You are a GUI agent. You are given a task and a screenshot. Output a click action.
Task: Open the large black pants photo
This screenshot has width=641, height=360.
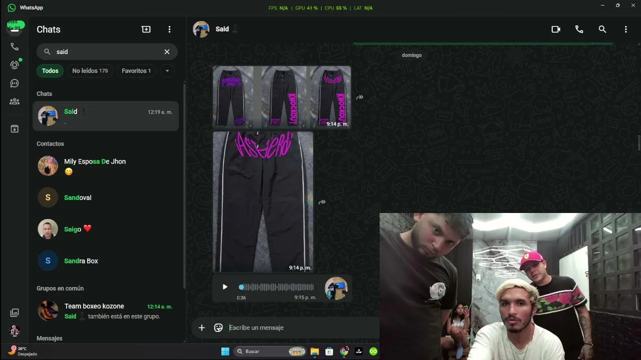coord(263,202)
